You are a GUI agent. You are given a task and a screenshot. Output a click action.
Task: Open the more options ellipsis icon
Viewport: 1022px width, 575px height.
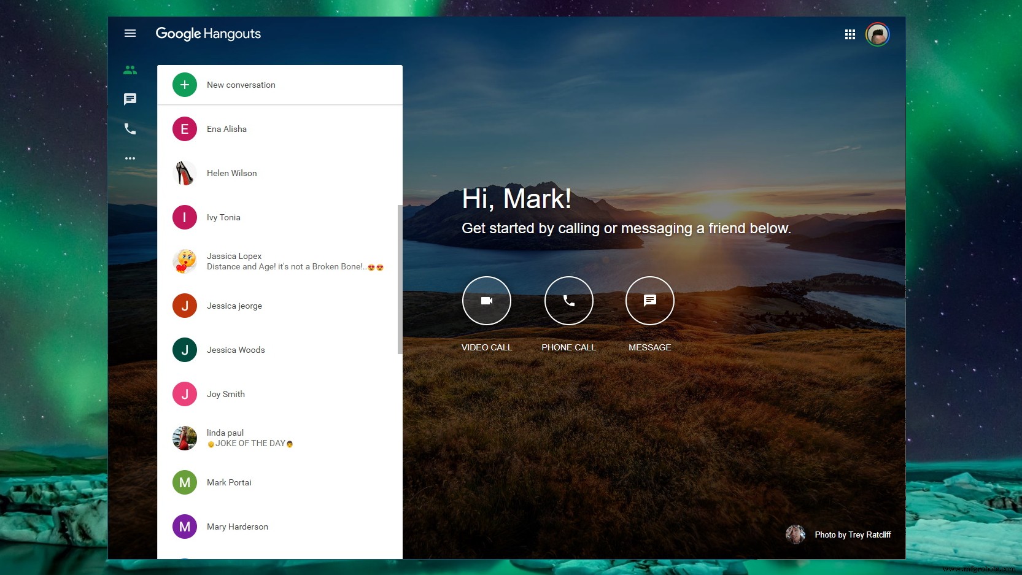tap(130, 158)
